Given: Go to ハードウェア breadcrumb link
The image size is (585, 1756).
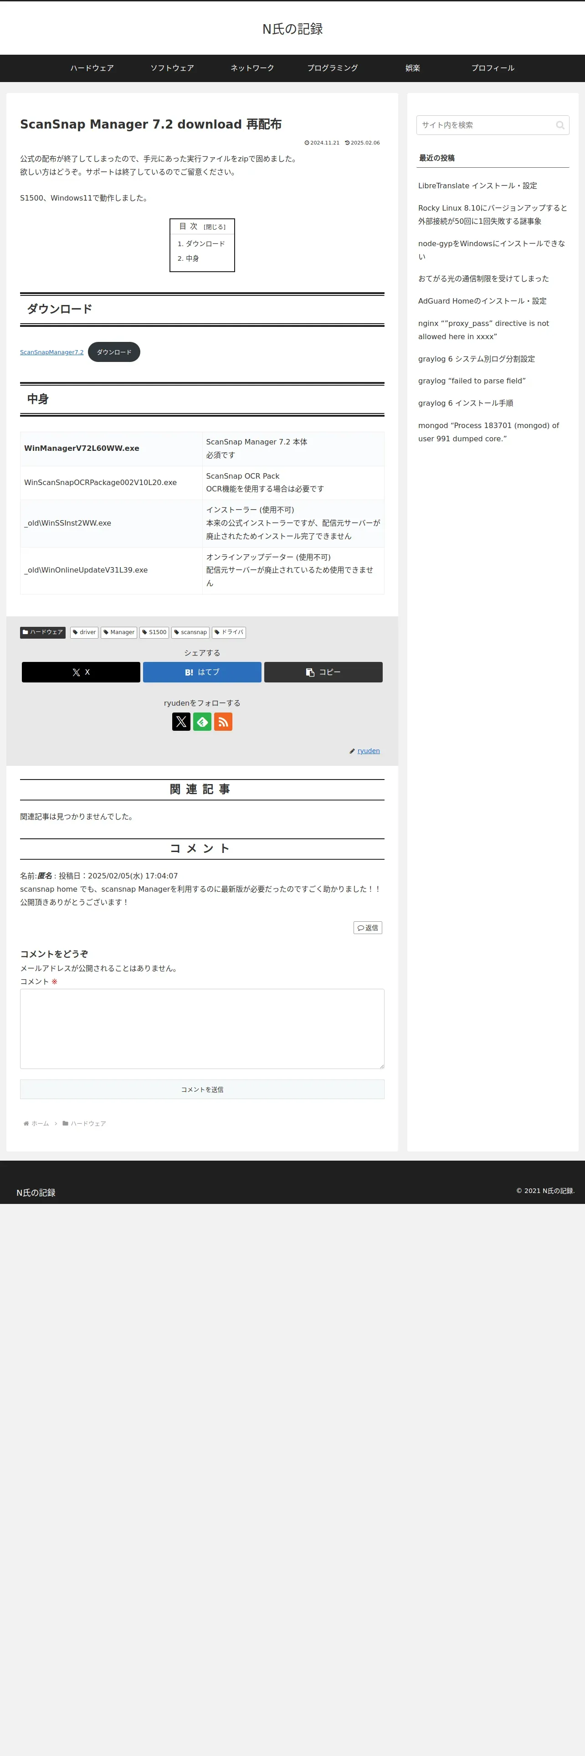Looking at the screenshot, I should point(88,1123).
